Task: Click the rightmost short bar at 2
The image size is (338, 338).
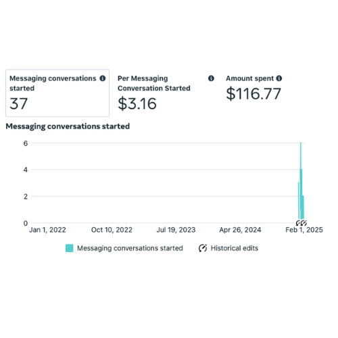Action: [x=303, y=208]
